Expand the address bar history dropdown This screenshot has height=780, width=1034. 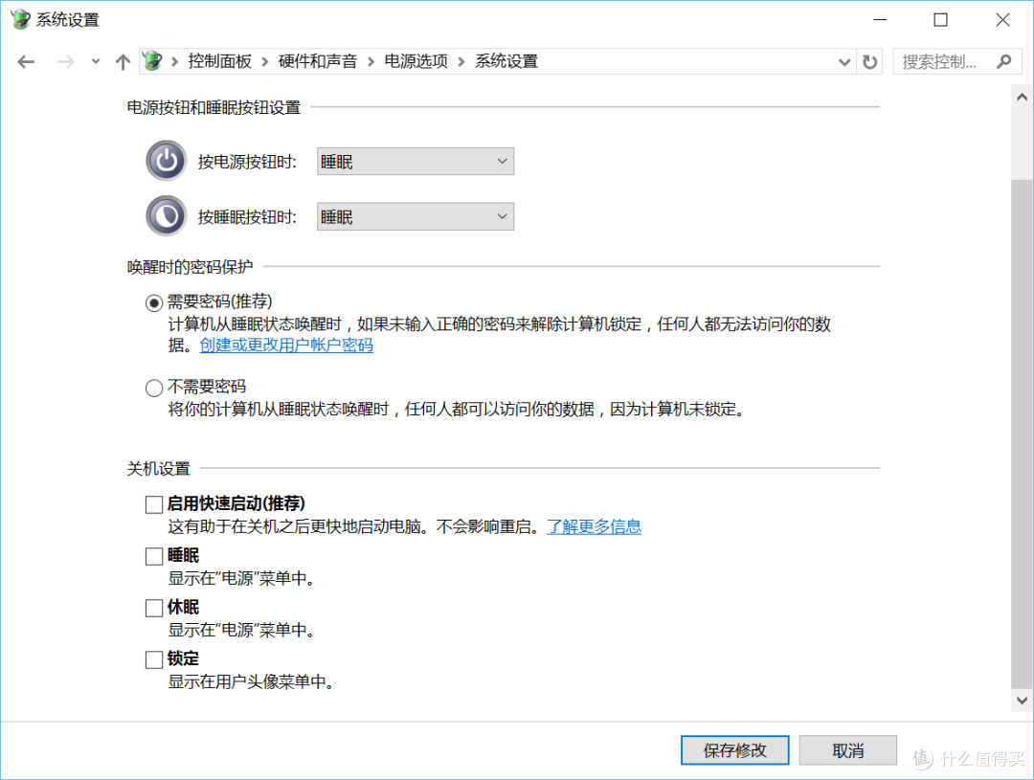point(843,60)
